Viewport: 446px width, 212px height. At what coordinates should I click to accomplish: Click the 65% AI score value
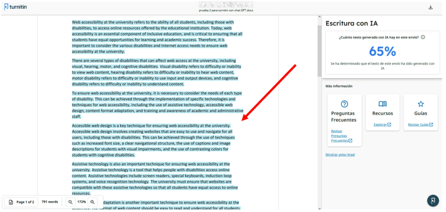click(382, 51)
